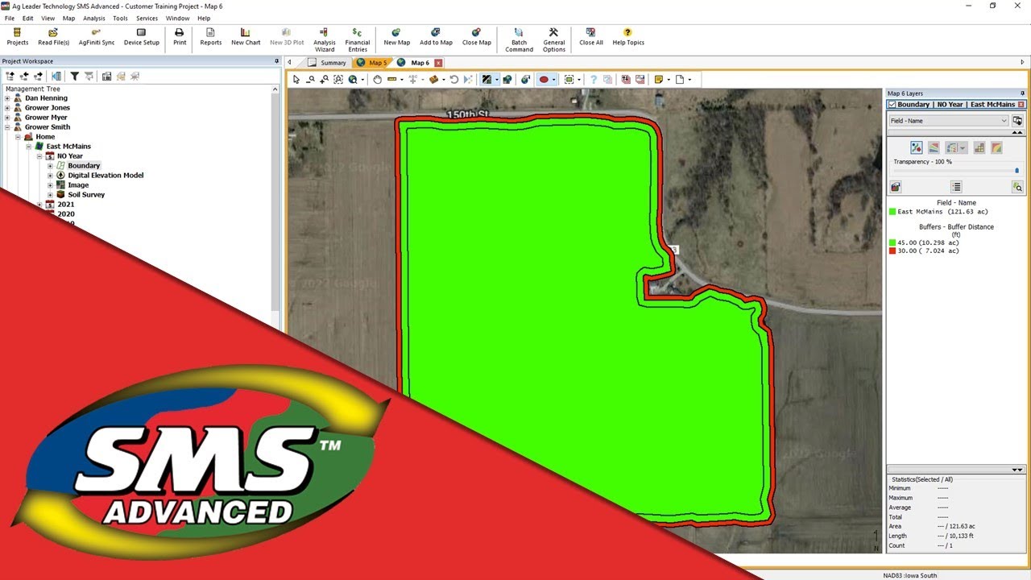Click the 45.00 buffer green legend swatch
The image size is (1031, 580).
click(x=892, y=242)
